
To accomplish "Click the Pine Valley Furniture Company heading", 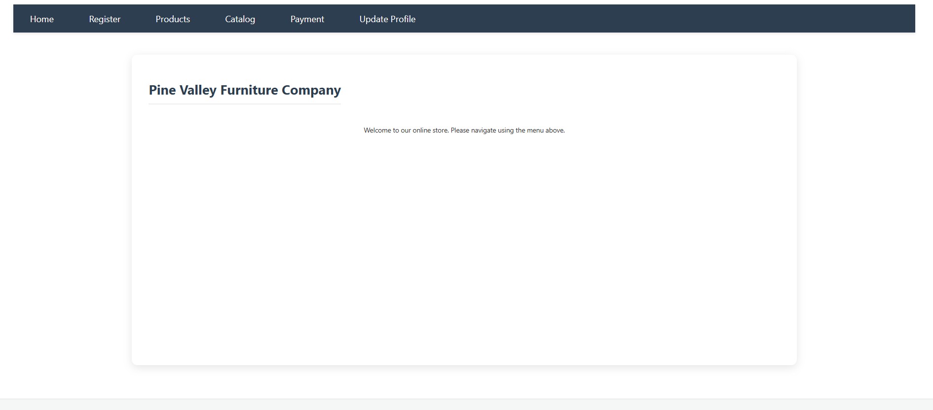I will tap(245, 90).
